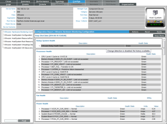Screen dimensions: 167x124
Task: Click the Group / Collector CUG1 value
Action: 95,21
